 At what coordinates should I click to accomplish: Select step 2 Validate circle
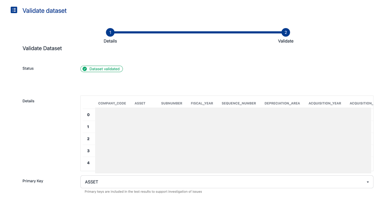point(285,32)
